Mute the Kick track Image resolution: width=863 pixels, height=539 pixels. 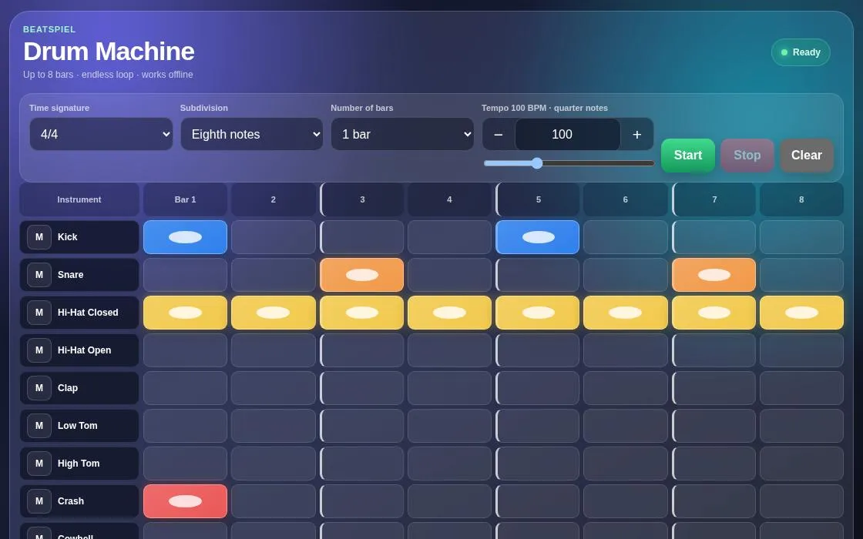[x=39, y=237]
